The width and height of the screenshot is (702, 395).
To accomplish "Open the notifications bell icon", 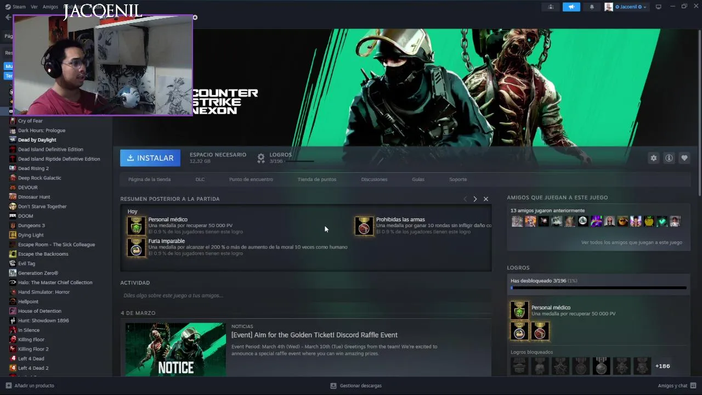I will [592, 7].
